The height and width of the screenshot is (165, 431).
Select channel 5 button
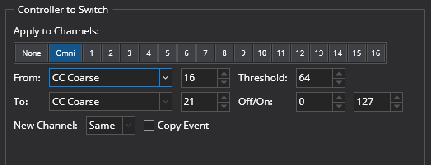pos(168,53)
